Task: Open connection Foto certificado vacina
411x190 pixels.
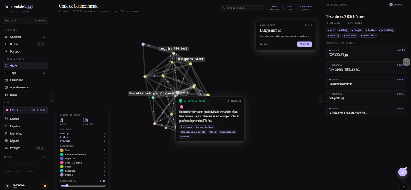Action: tap(367, 82)
